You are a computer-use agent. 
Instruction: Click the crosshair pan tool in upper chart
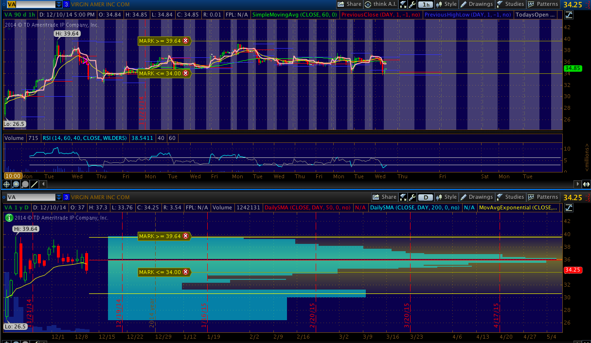click(x=7, y=184)
